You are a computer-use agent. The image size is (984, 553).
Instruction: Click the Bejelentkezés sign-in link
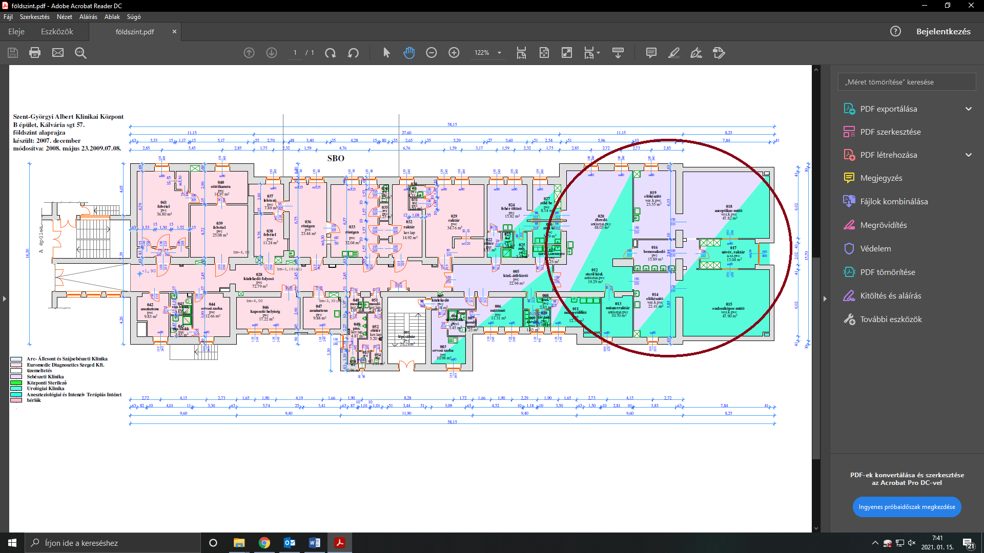943,32
